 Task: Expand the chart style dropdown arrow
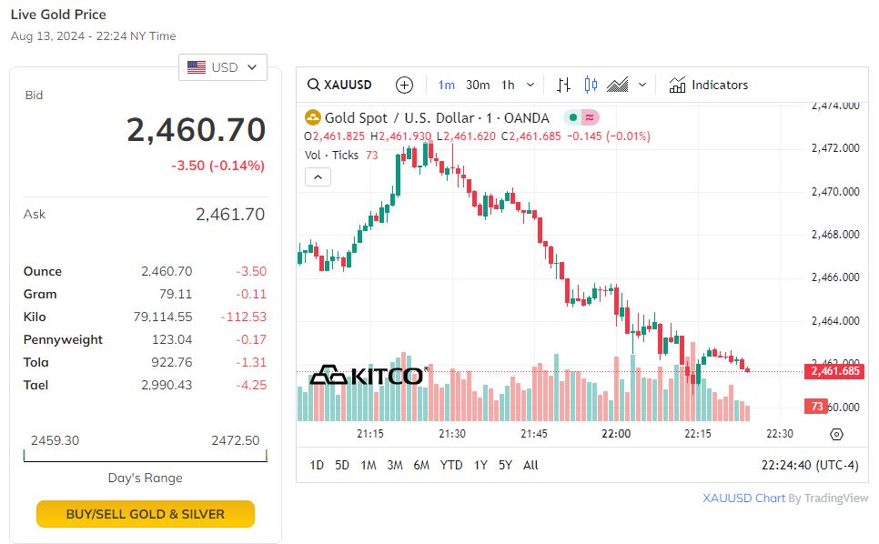point(642,85)
